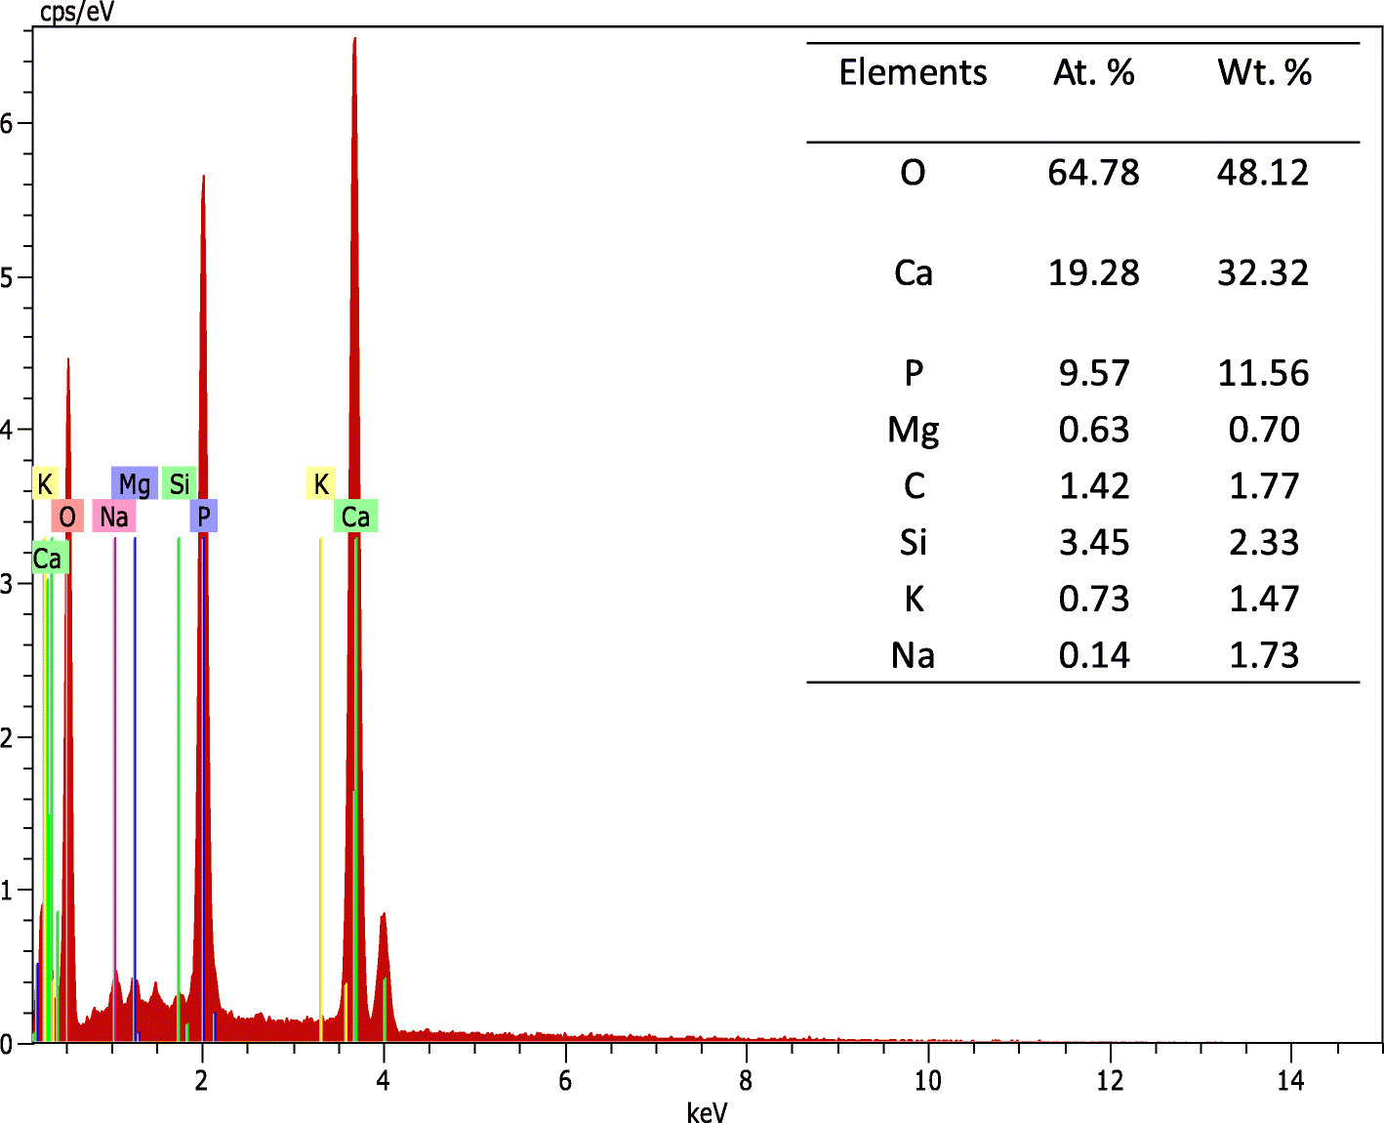This screenshot has height=1123, width=1384.
Task: Click the 0.70 weight percent value
Action: pyautogui.click(x=1264, y=430)
